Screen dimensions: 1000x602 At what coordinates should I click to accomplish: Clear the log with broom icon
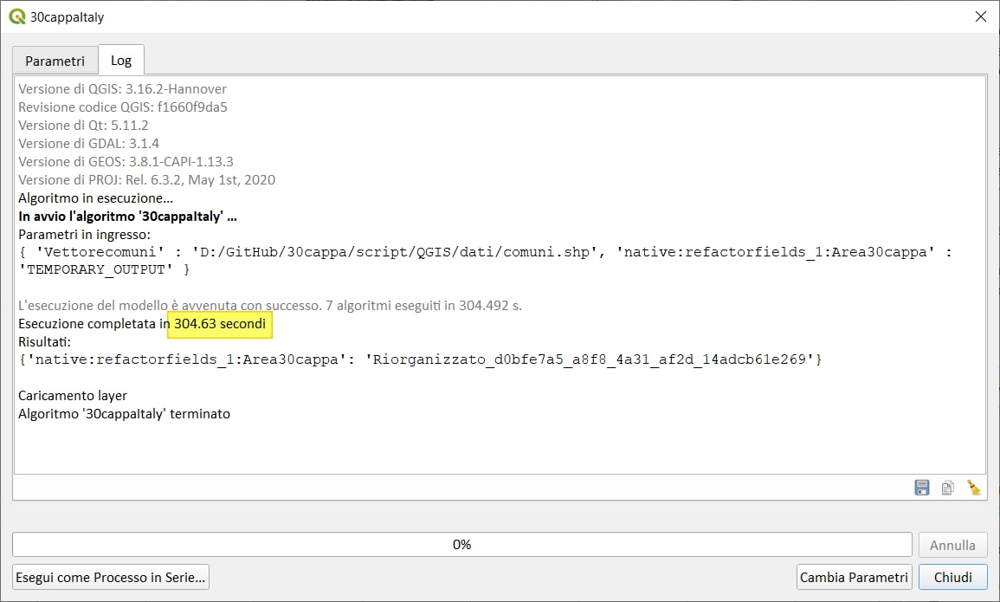click(x=973, y=488)
